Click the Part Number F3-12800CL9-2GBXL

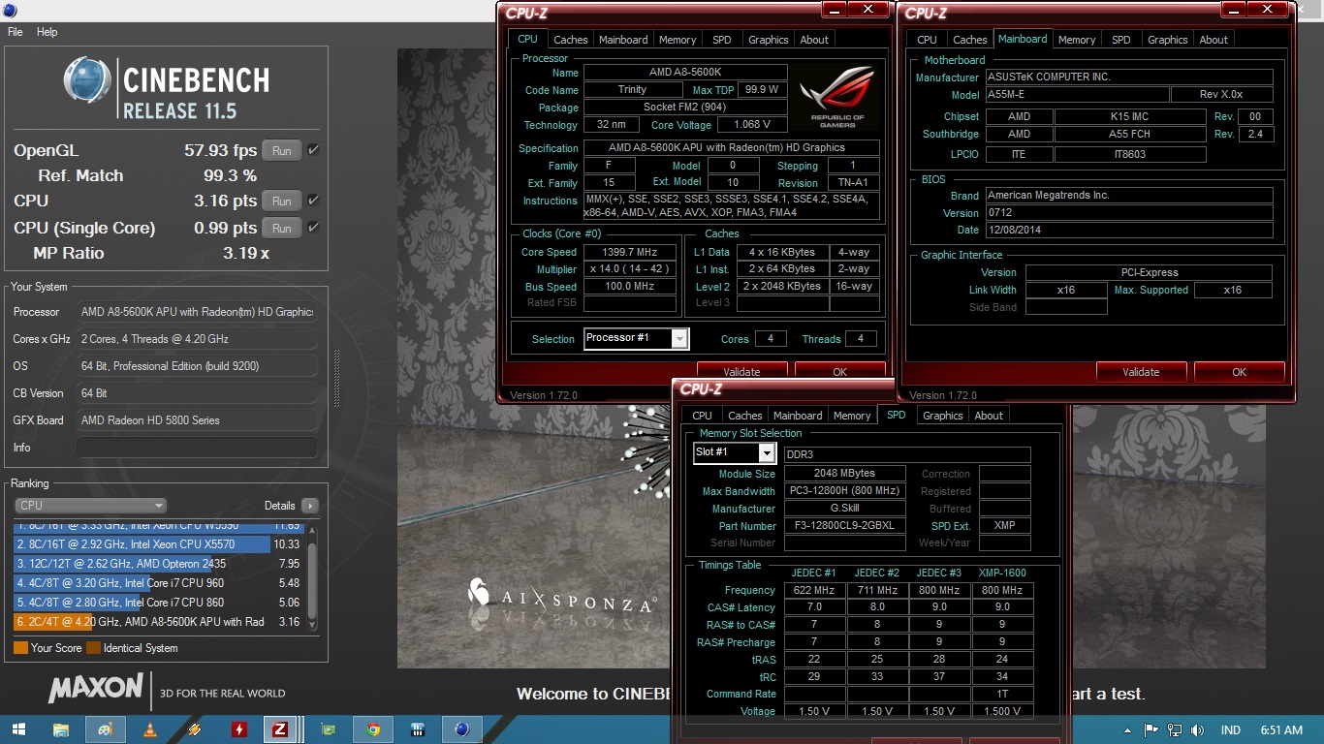pos(845,526)
